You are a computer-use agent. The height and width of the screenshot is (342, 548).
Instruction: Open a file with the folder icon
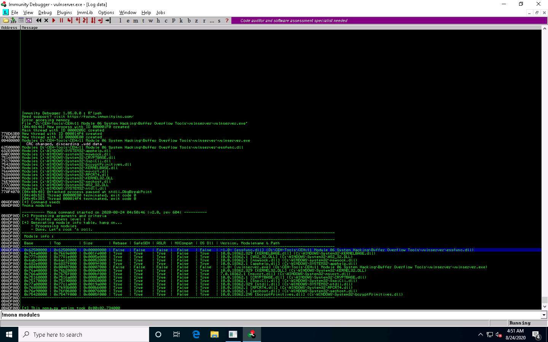(x=6, y=21)
